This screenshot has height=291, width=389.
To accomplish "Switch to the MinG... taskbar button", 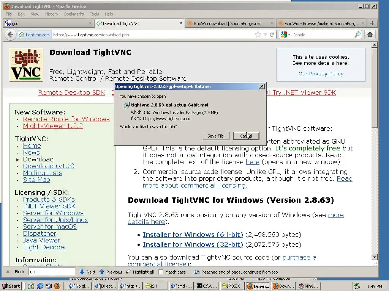I will (x=308, y=286).
